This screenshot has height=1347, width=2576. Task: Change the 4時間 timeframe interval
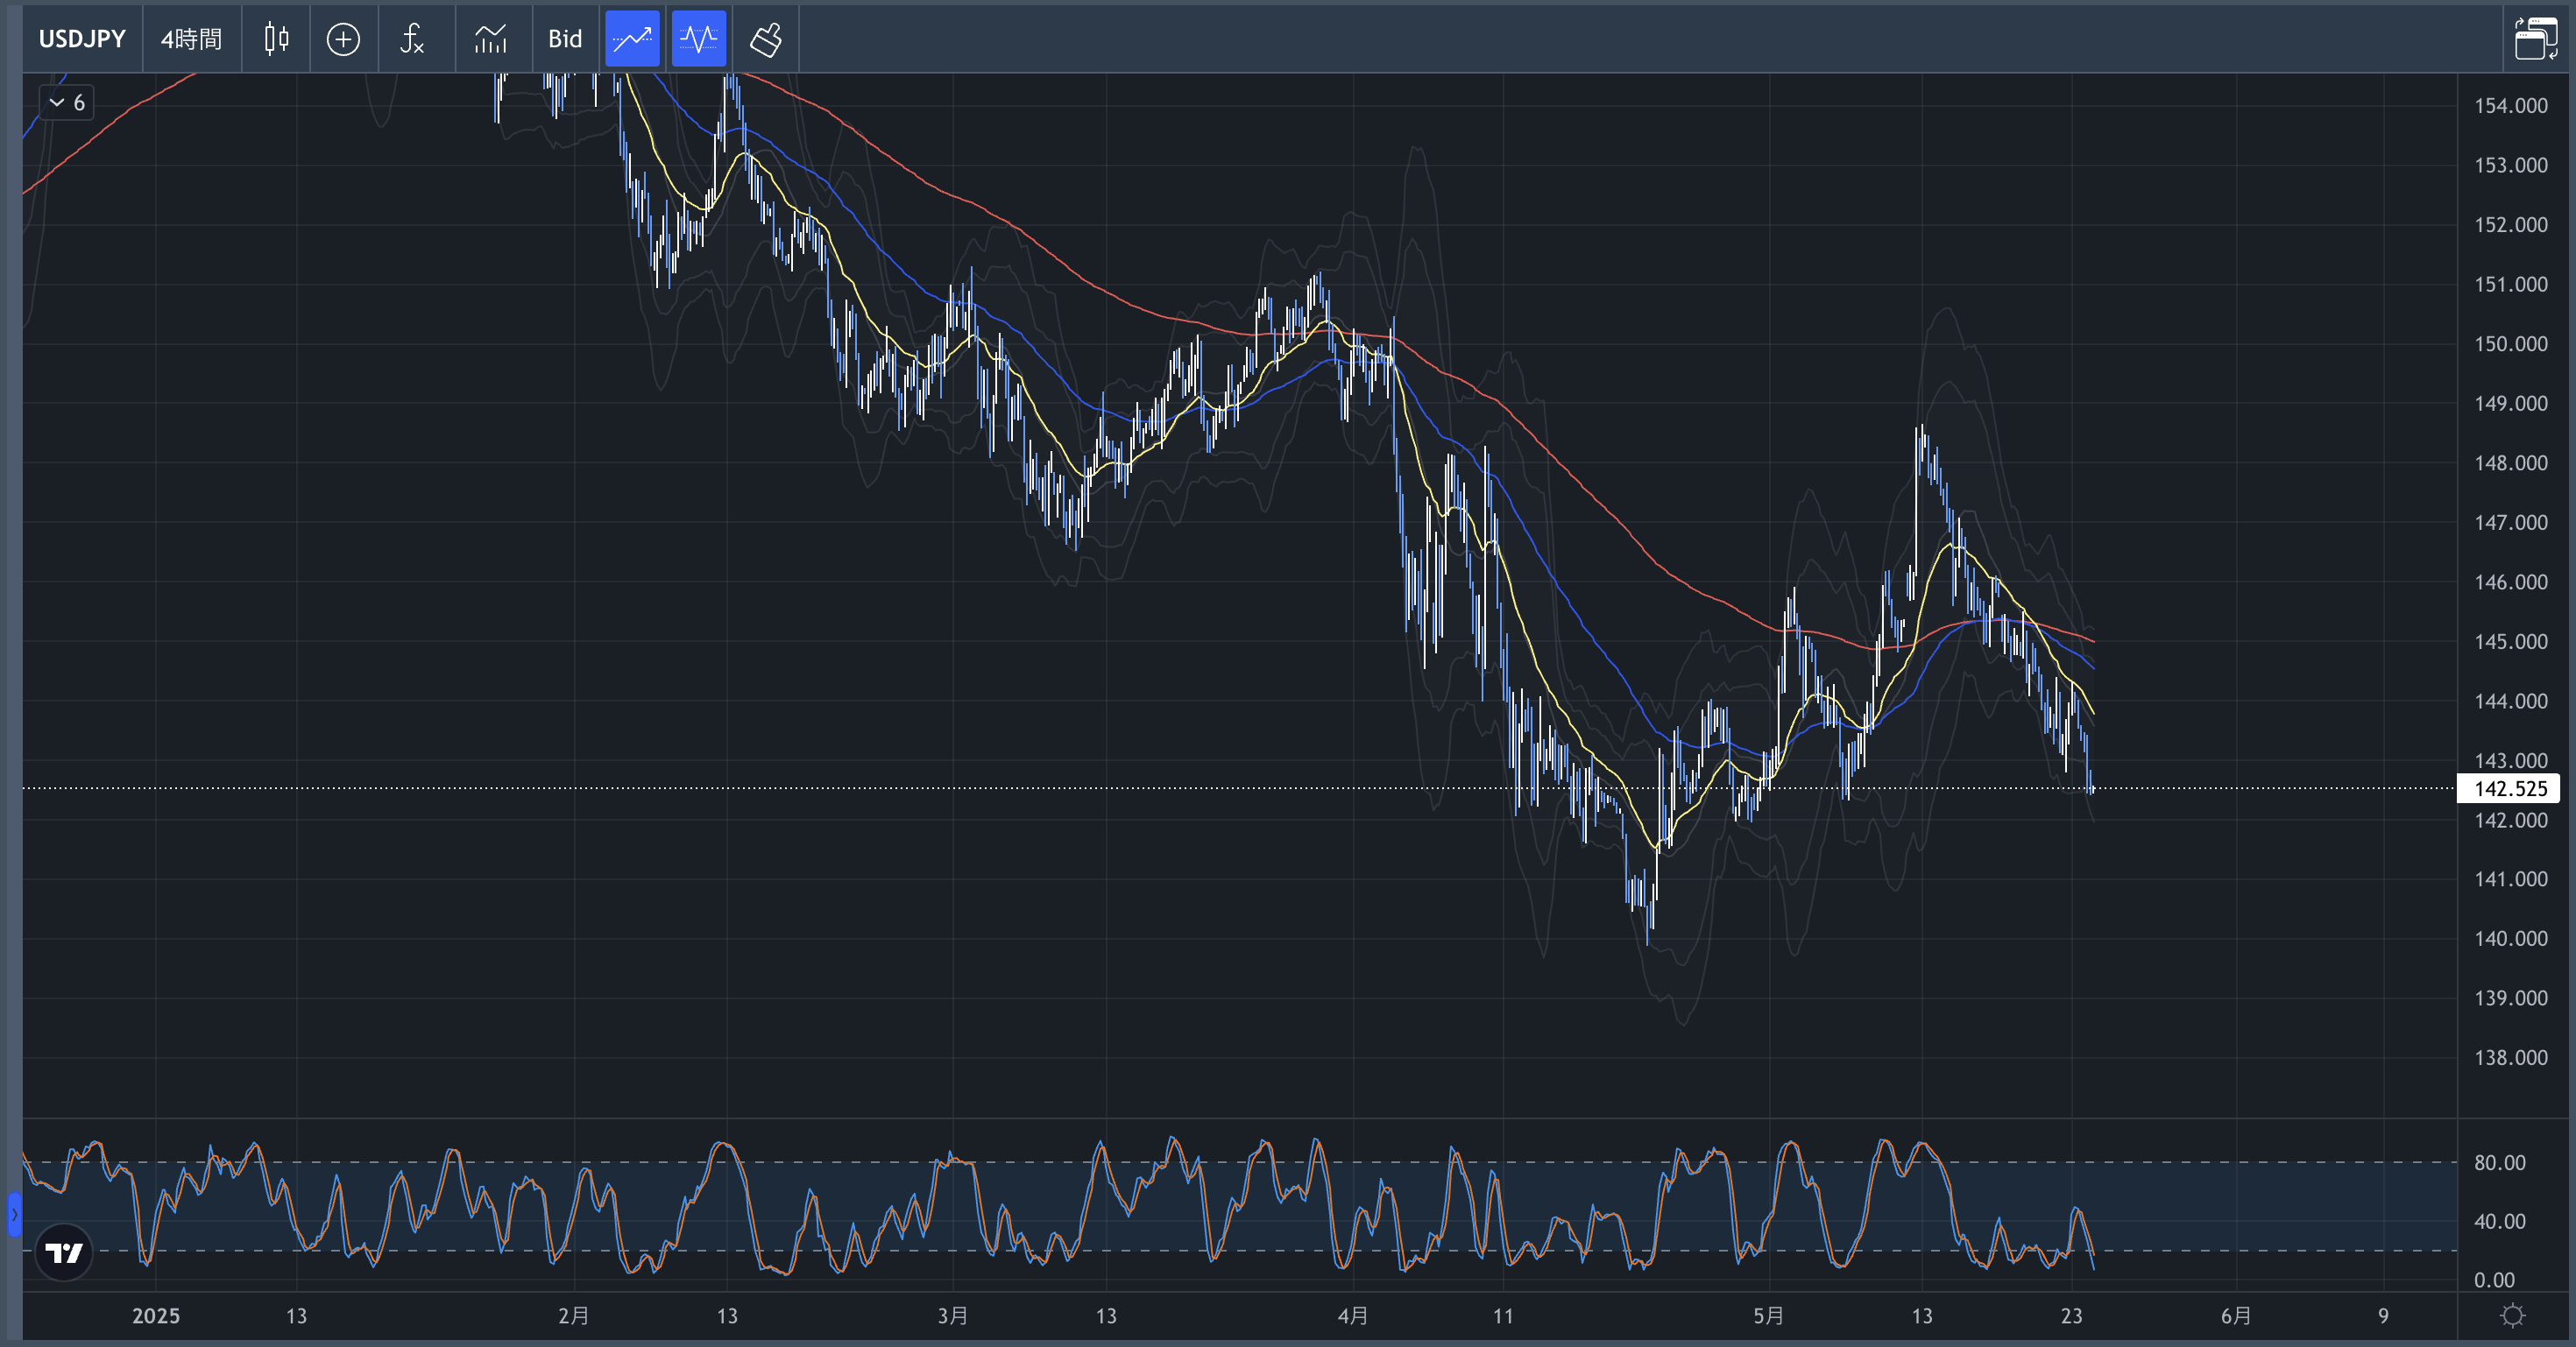(191, 39)
